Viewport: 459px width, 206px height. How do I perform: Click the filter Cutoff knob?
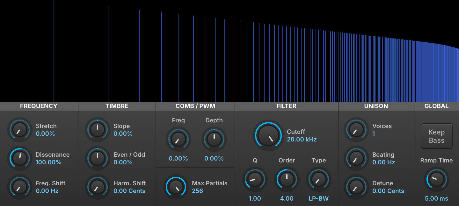click(x=268, y=135)
